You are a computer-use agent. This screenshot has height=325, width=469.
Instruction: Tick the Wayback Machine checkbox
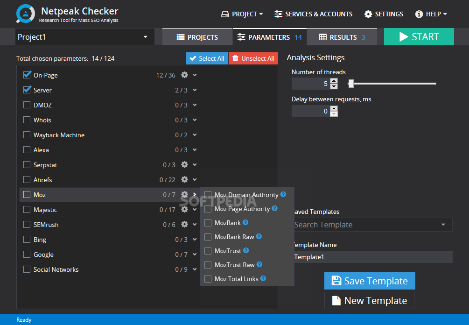27,134
